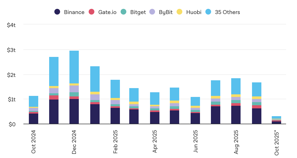Select the Dec 2024 Binance bar segment
The image size is (297, 158).
pos(74,112)
